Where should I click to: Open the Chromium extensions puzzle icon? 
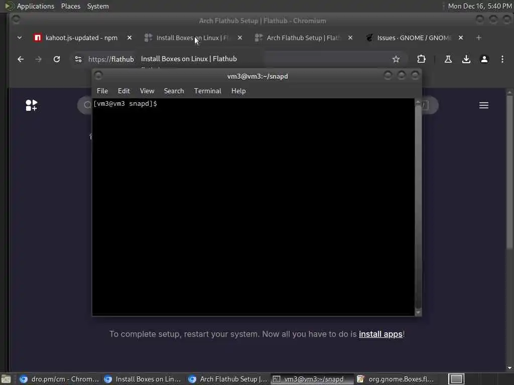421,59
